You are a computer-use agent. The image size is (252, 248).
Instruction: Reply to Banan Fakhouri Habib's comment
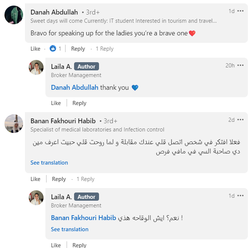(x=59, y=179)
